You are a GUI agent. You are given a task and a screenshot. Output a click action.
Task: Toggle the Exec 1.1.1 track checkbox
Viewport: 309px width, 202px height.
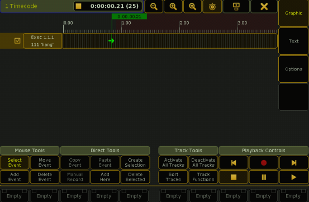(17, 41)
